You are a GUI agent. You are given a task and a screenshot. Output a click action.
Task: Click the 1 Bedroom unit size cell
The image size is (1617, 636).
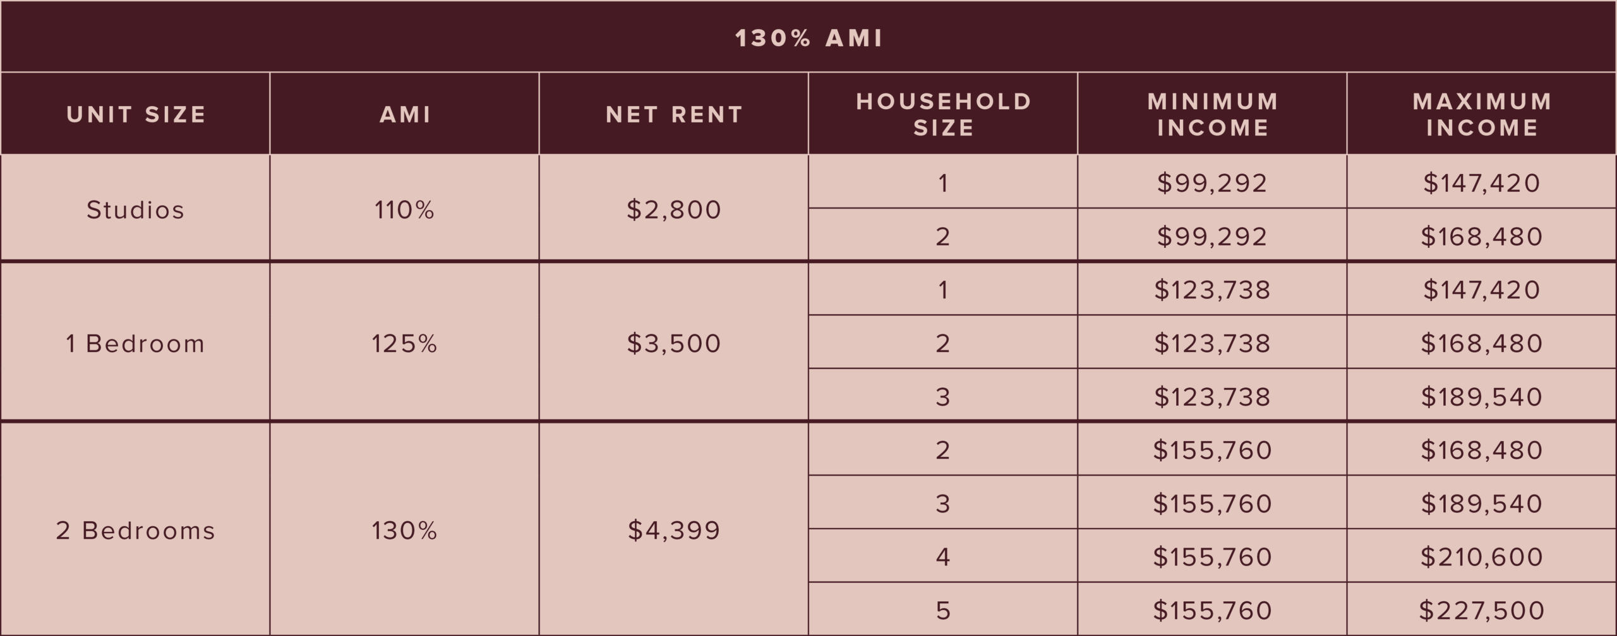[136, 343]
